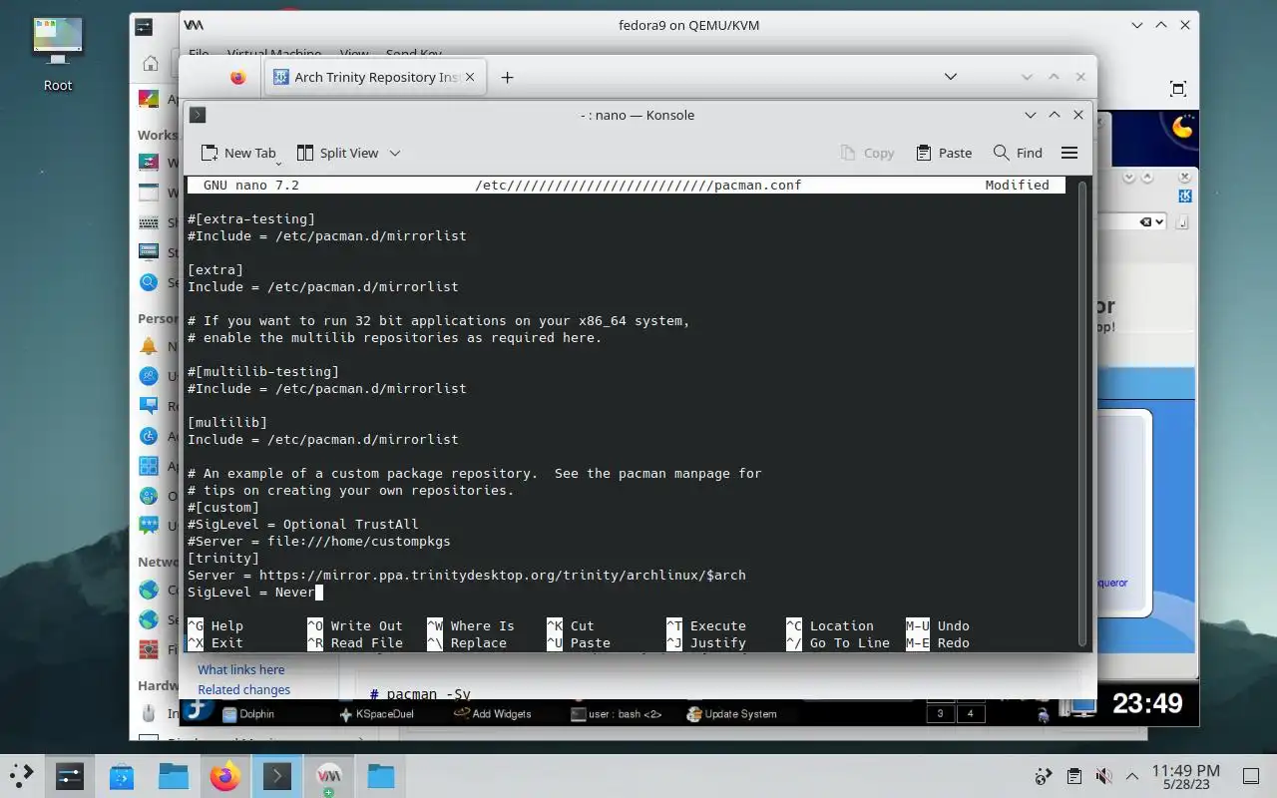Click the nano 'Modified' status text
Image resolution: width=1277 pixels, height=798 pixels.
(1017, 185)
